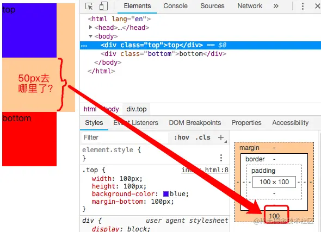The height and width of the screenshot is (232, 321).
Task: Add a new style rule with plus
Action: point(221,137)
